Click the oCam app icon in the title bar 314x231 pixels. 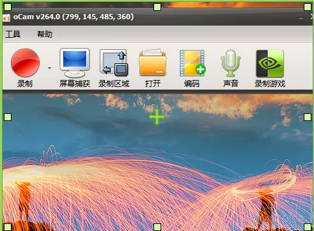[6, 18]
